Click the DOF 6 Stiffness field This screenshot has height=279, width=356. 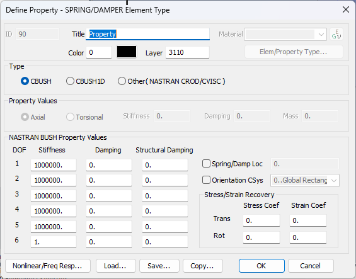pos(54,242)
